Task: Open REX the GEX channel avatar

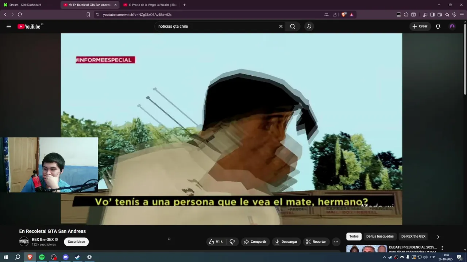Action: click(24, 241)
